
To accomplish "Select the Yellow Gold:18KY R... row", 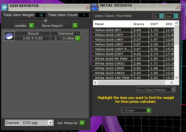I will point(134,49).
